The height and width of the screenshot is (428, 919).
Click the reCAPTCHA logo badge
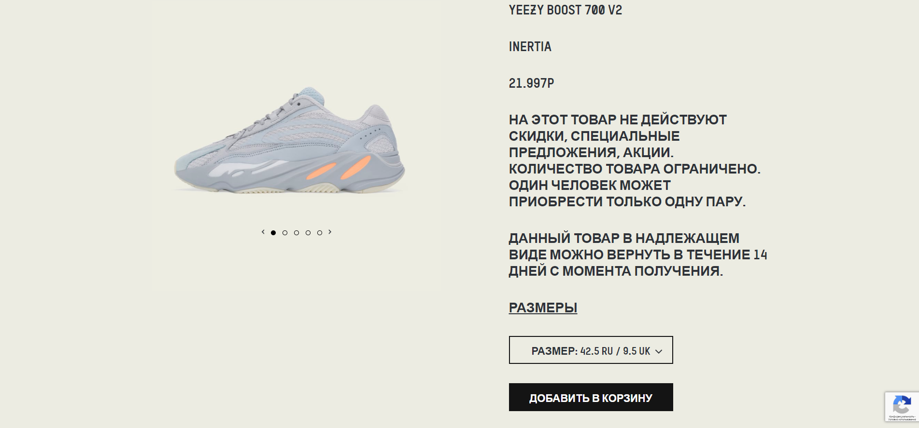(x=902, y=404)
